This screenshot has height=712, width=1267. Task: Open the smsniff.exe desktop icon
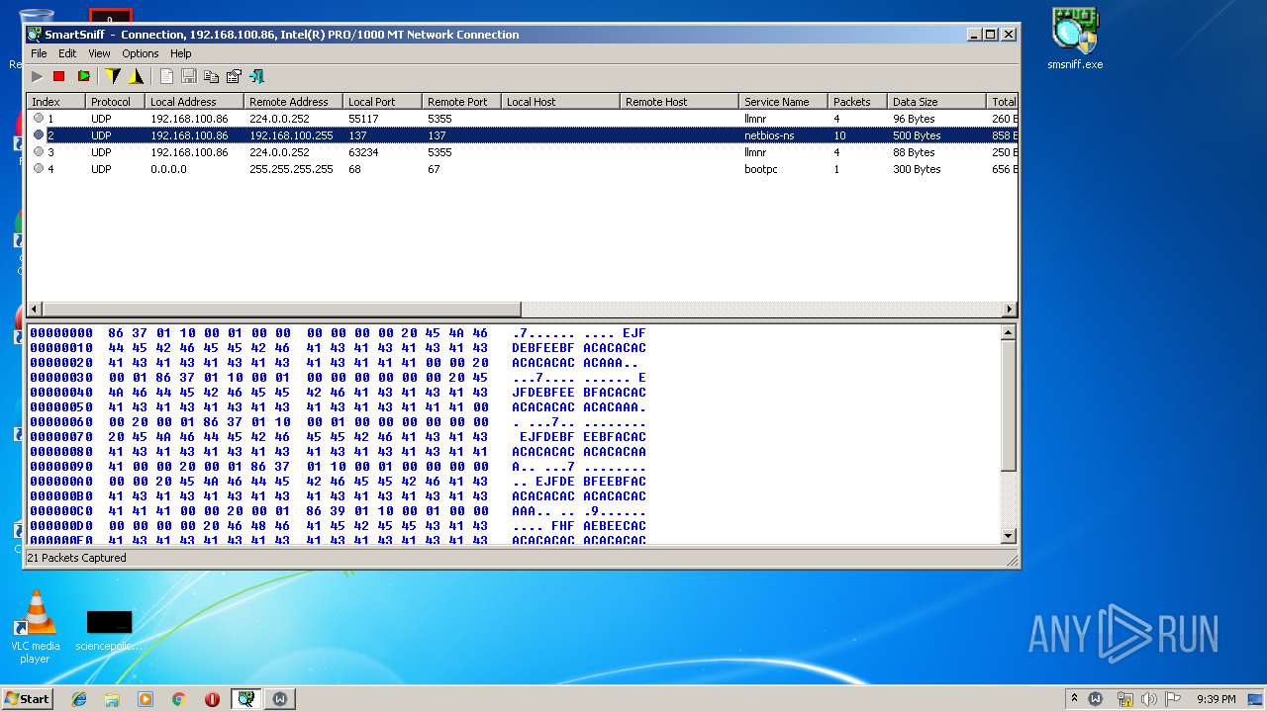(1075, 39)
